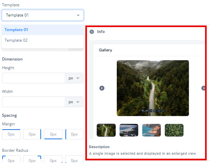Click the Width value input field

point(33,102)
